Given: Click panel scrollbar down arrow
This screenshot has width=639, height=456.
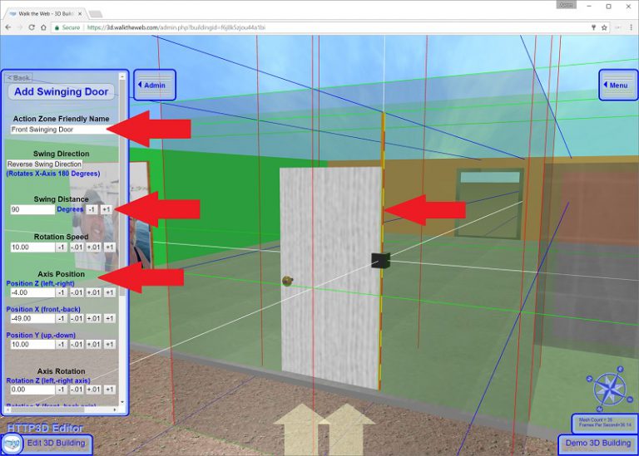Looking at the screenshot, I should click(122, 402).
